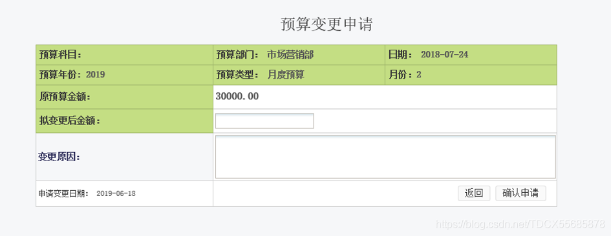Click the 预算部门 label
This screenshot has height=236, width=611.
(x=238, y=55)
